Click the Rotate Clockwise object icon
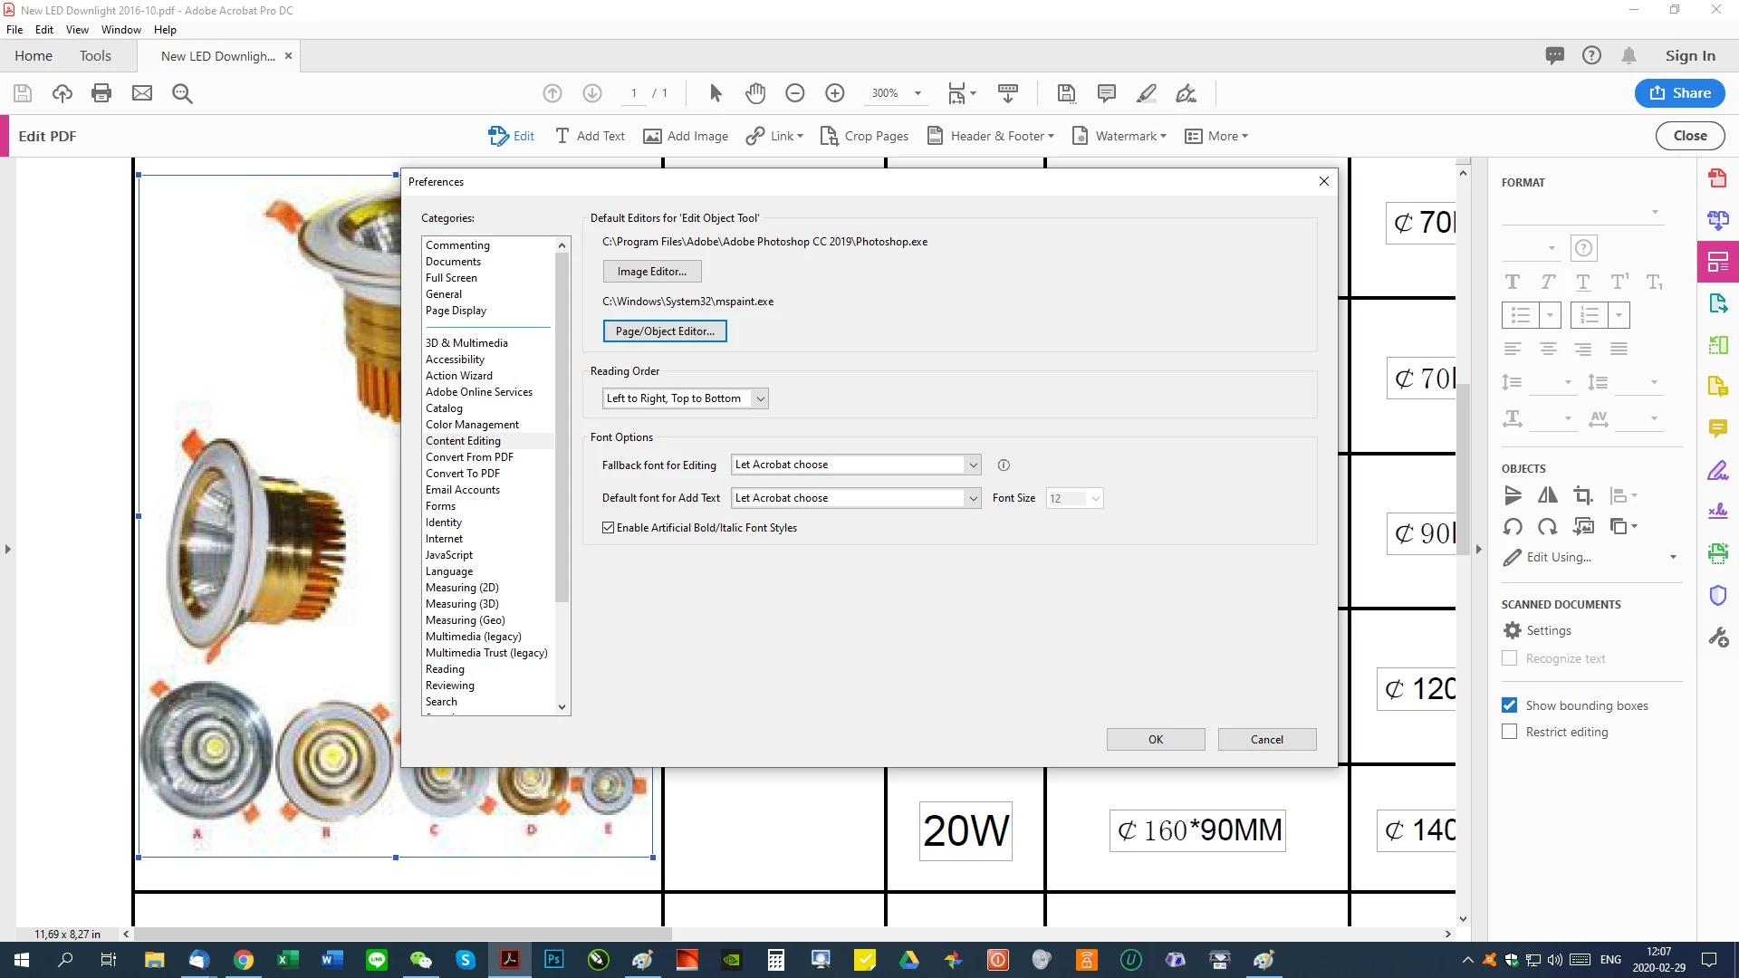The height and width of the screenshot is (978, 1739). point(1548,526)
